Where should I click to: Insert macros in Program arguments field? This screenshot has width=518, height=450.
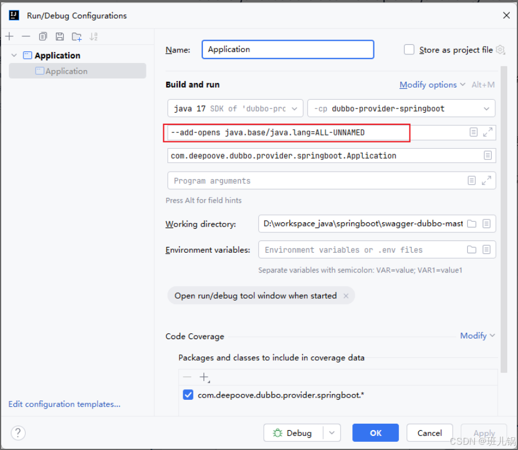[472, 180]
